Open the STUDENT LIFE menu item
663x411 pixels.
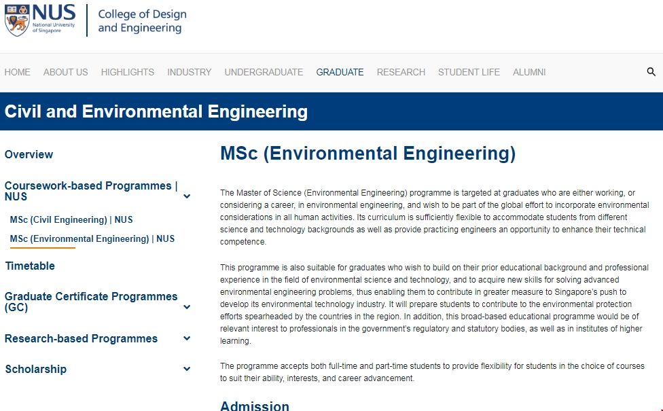[x=469, y=72]
